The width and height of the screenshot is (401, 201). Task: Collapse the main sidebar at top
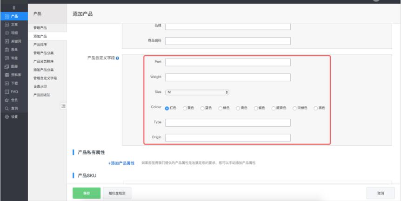13,7
